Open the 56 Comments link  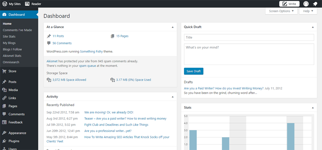coord(62,43)
